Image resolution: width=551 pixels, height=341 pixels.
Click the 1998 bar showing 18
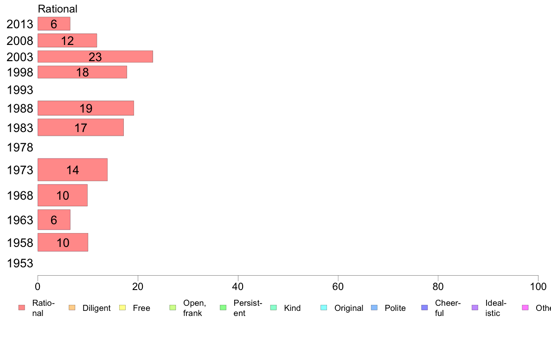click(82, 72)
